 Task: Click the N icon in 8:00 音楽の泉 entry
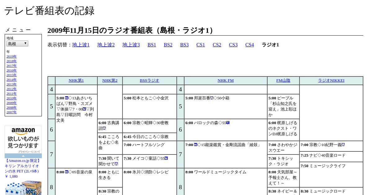[x=67, y=172]
